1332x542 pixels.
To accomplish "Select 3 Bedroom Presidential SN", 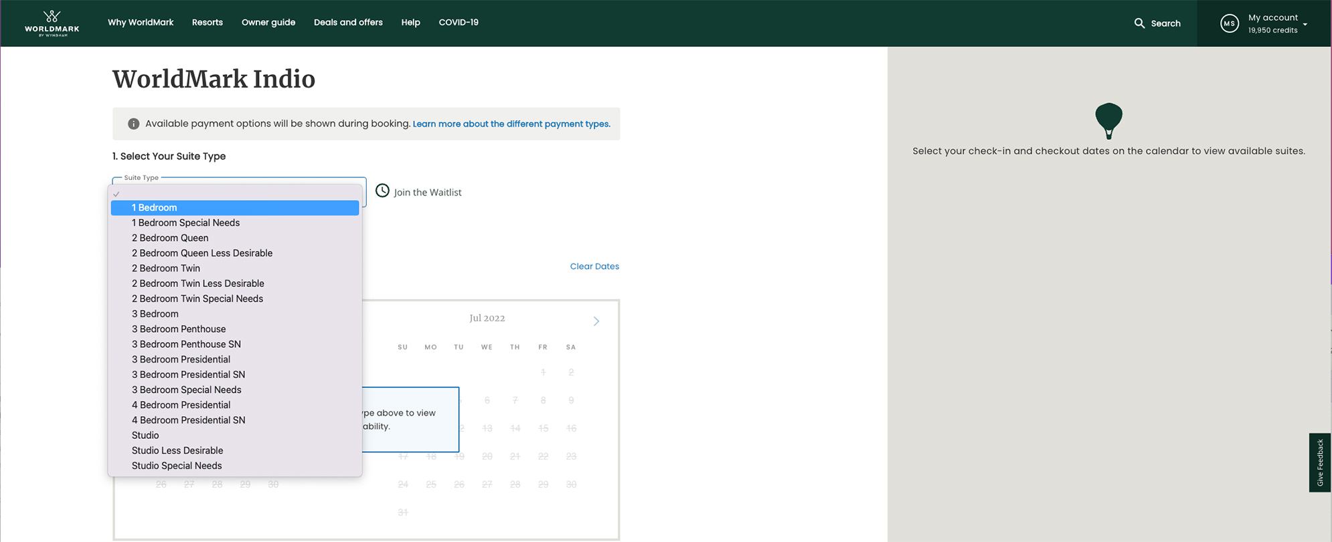I will point(235,375).
